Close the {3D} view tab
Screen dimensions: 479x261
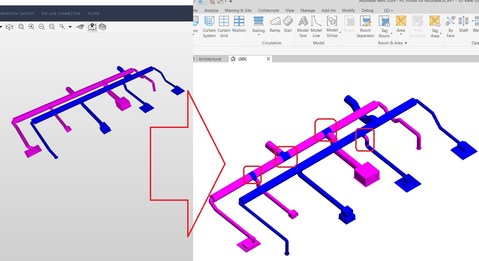click(x=268, y=59)
